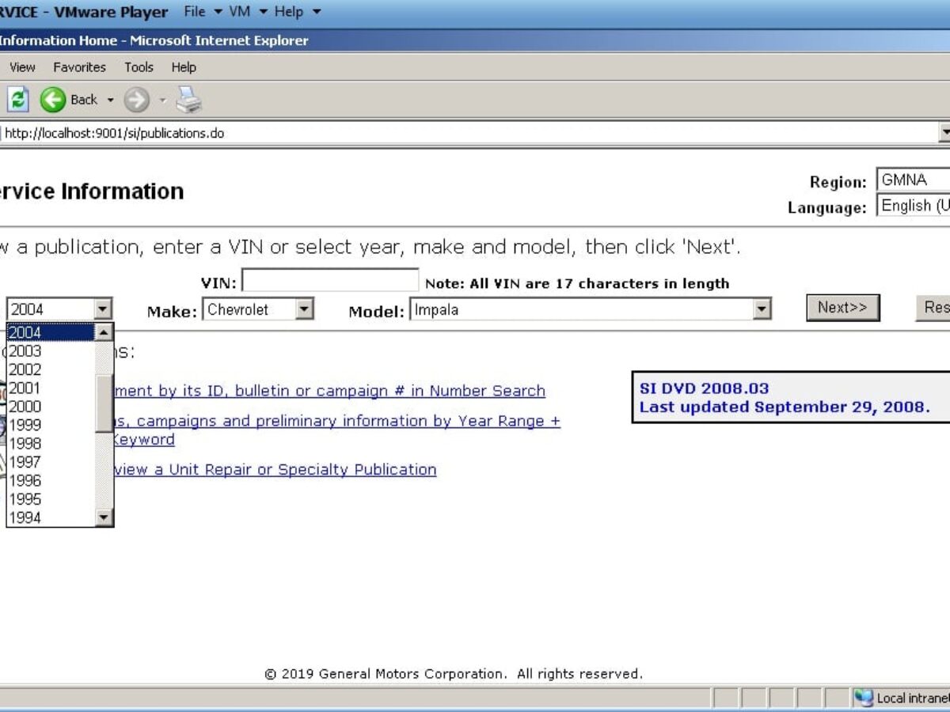Select 2003 in the year list
The height and width of the screenshot is (712, 950).
[x=51, y=350]
